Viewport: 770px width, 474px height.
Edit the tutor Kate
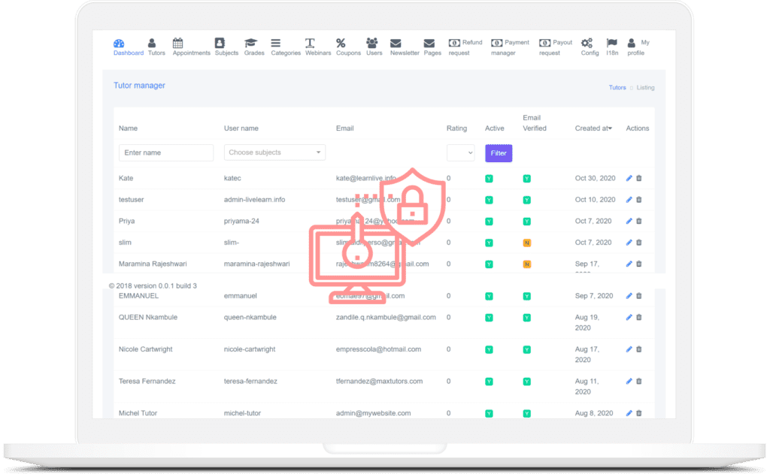(x=629, y=178)
